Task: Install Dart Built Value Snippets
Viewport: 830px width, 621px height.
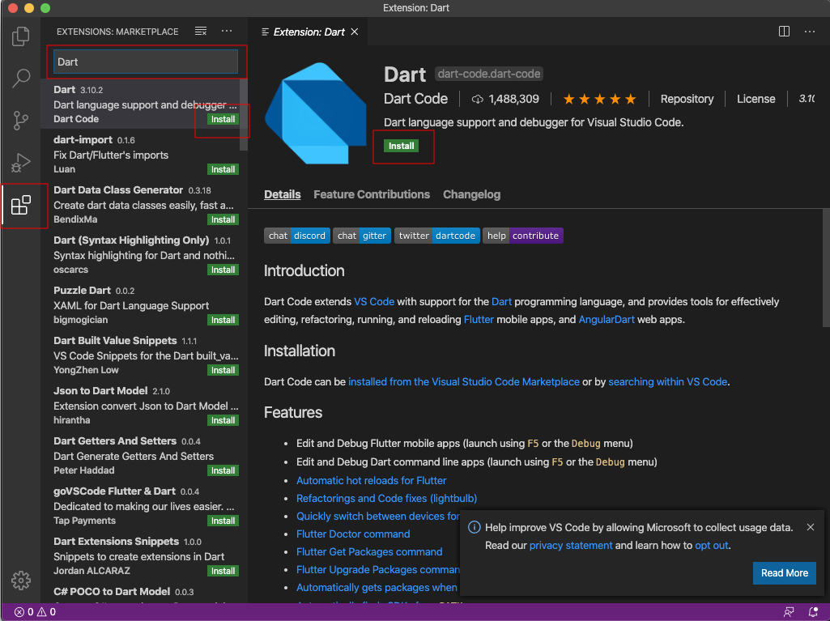Action: [x=223, y=371]
